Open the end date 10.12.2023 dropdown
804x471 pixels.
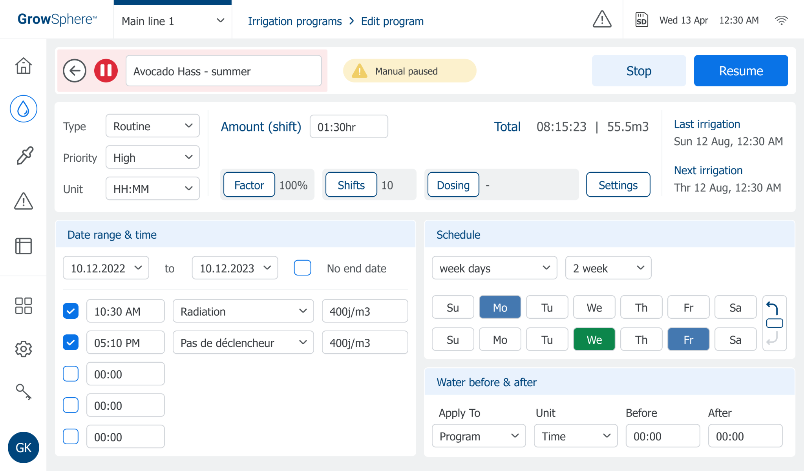point(235,268)
